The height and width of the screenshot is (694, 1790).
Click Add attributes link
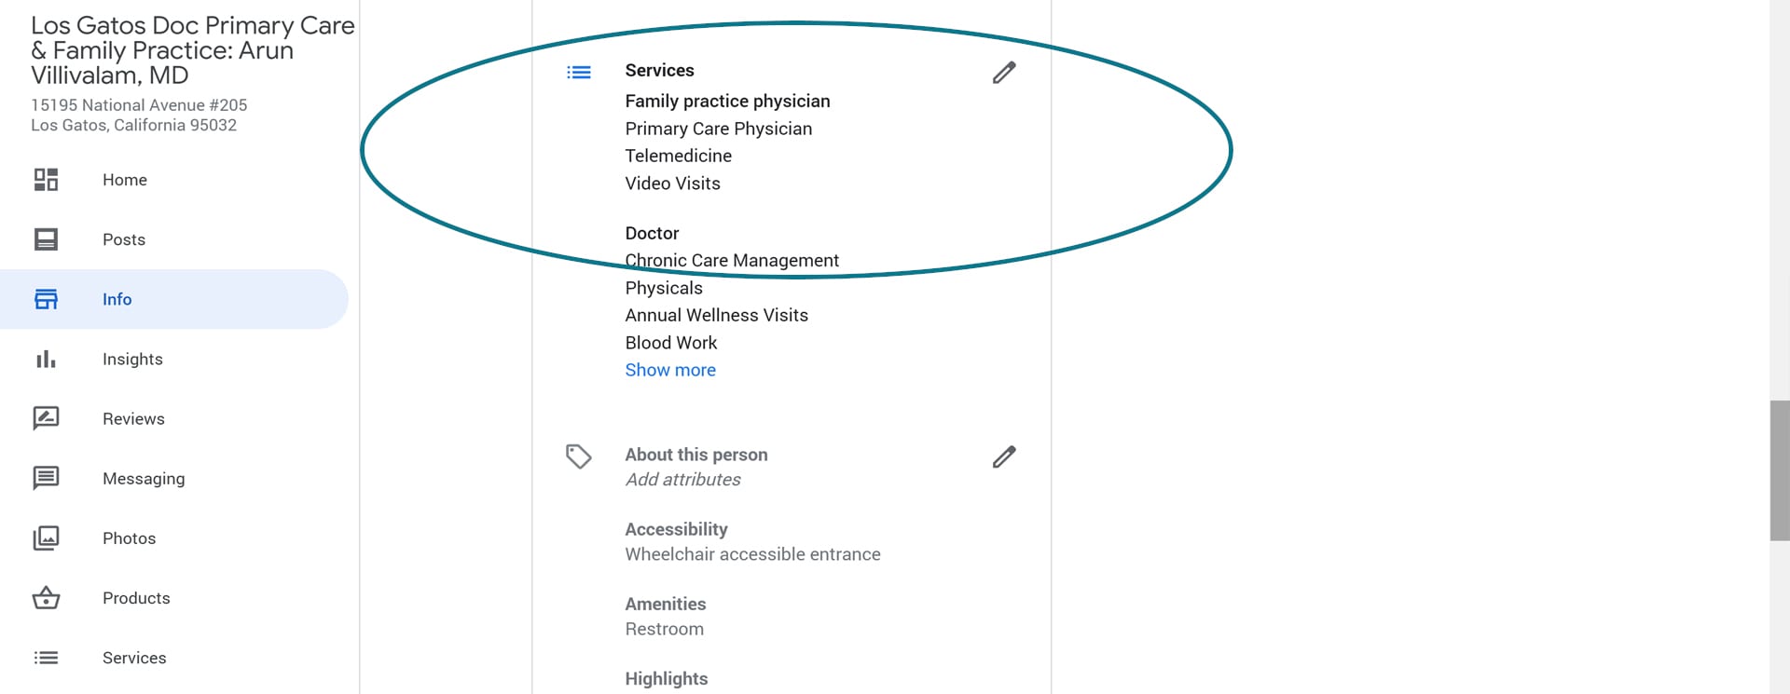point(682,480)
